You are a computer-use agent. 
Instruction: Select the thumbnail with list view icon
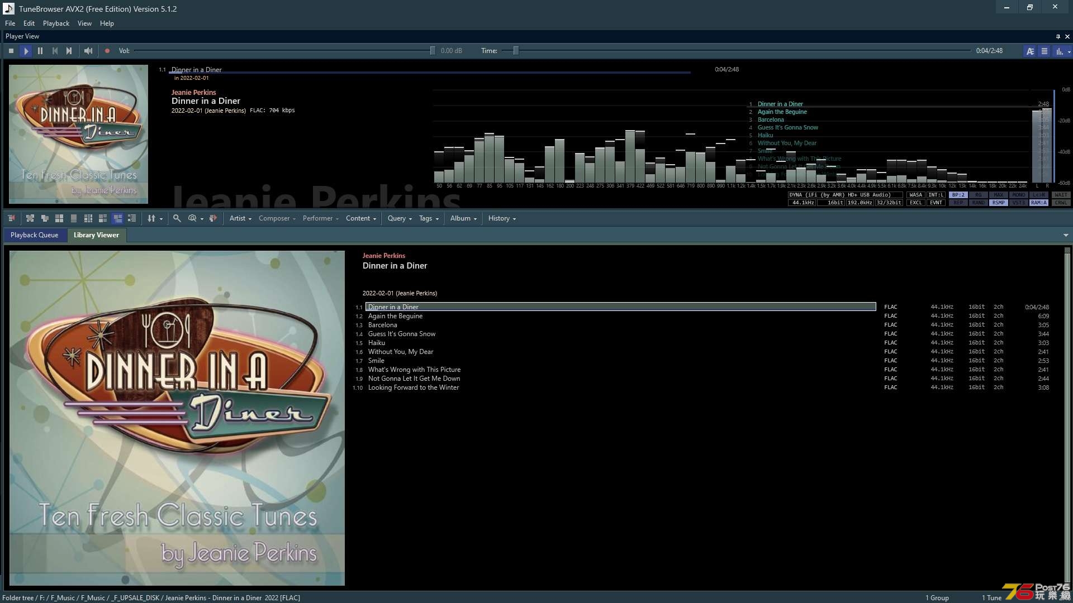103,218
